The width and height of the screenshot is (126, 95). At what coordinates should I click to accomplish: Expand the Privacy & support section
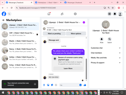coord(106,63)
